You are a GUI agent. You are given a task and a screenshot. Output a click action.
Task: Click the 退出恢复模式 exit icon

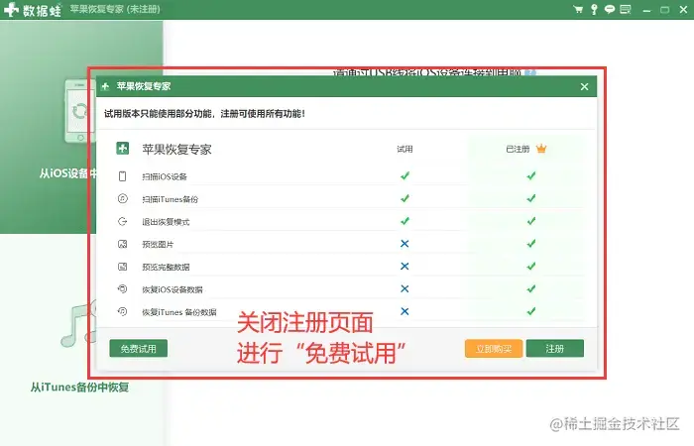pyautogui.click(x=123, y=221)
